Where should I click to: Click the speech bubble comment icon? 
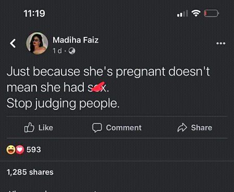pyautogui.click(x=97, y=128)
